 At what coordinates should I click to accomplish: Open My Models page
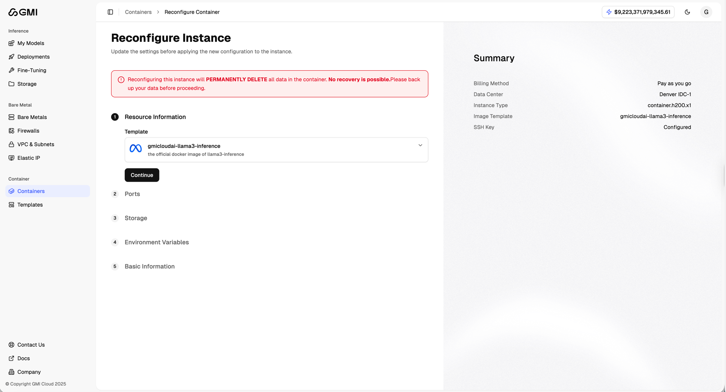pyautogui.click(x=48, y=43)
